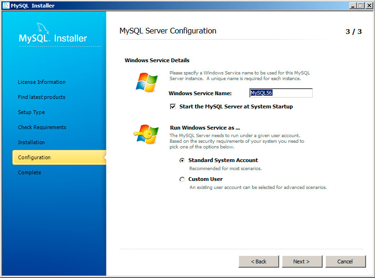
Task: Jump to the Complete step
Action: (x=29, y=172)
